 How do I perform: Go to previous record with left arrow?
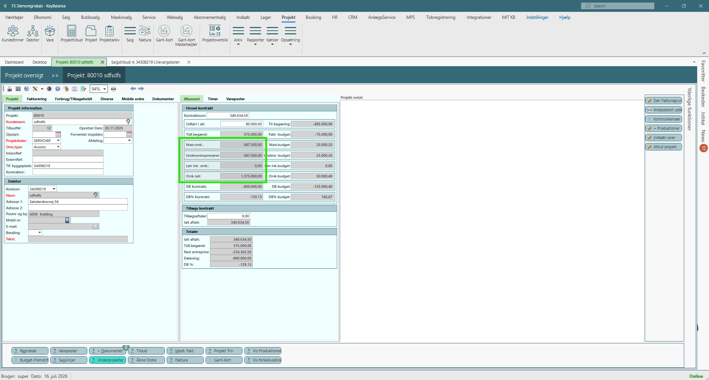pyautogui.click(x=133, y=89)
